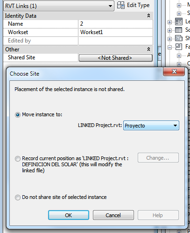Select the 'Move instance to' radio option
This screenshot has height=233, width=190.
tap(18, 115)
